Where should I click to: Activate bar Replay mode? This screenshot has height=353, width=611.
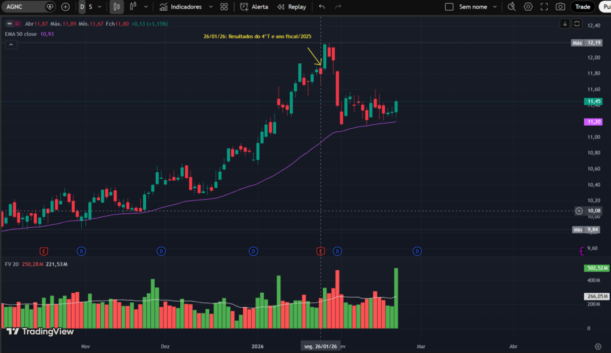click(x=292, y=7)
